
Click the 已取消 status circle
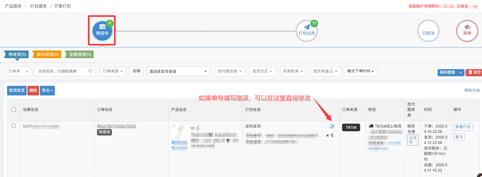[428, 31]
